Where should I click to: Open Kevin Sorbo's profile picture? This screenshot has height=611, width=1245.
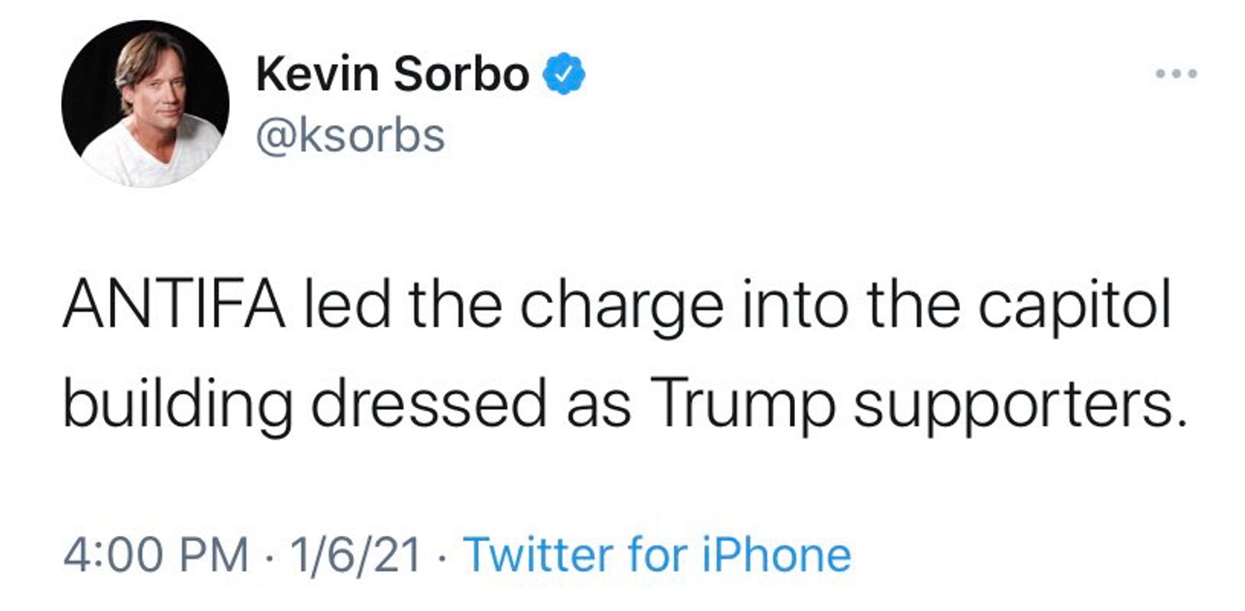tap(146, 105)
